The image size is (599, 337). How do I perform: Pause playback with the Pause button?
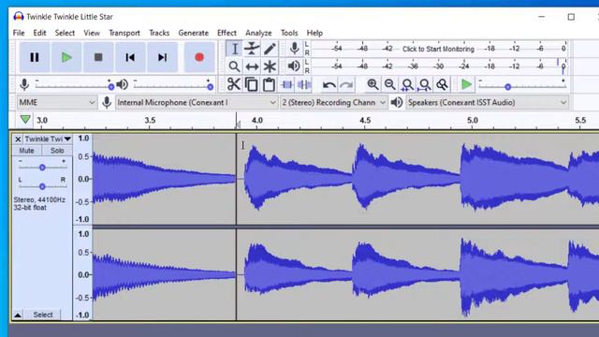(x=35, y=57)
